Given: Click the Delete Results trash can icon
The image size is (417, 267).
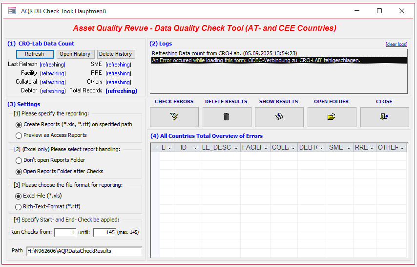Looking at the screenshot, I should pyautogui.click(x=227, y=117).
